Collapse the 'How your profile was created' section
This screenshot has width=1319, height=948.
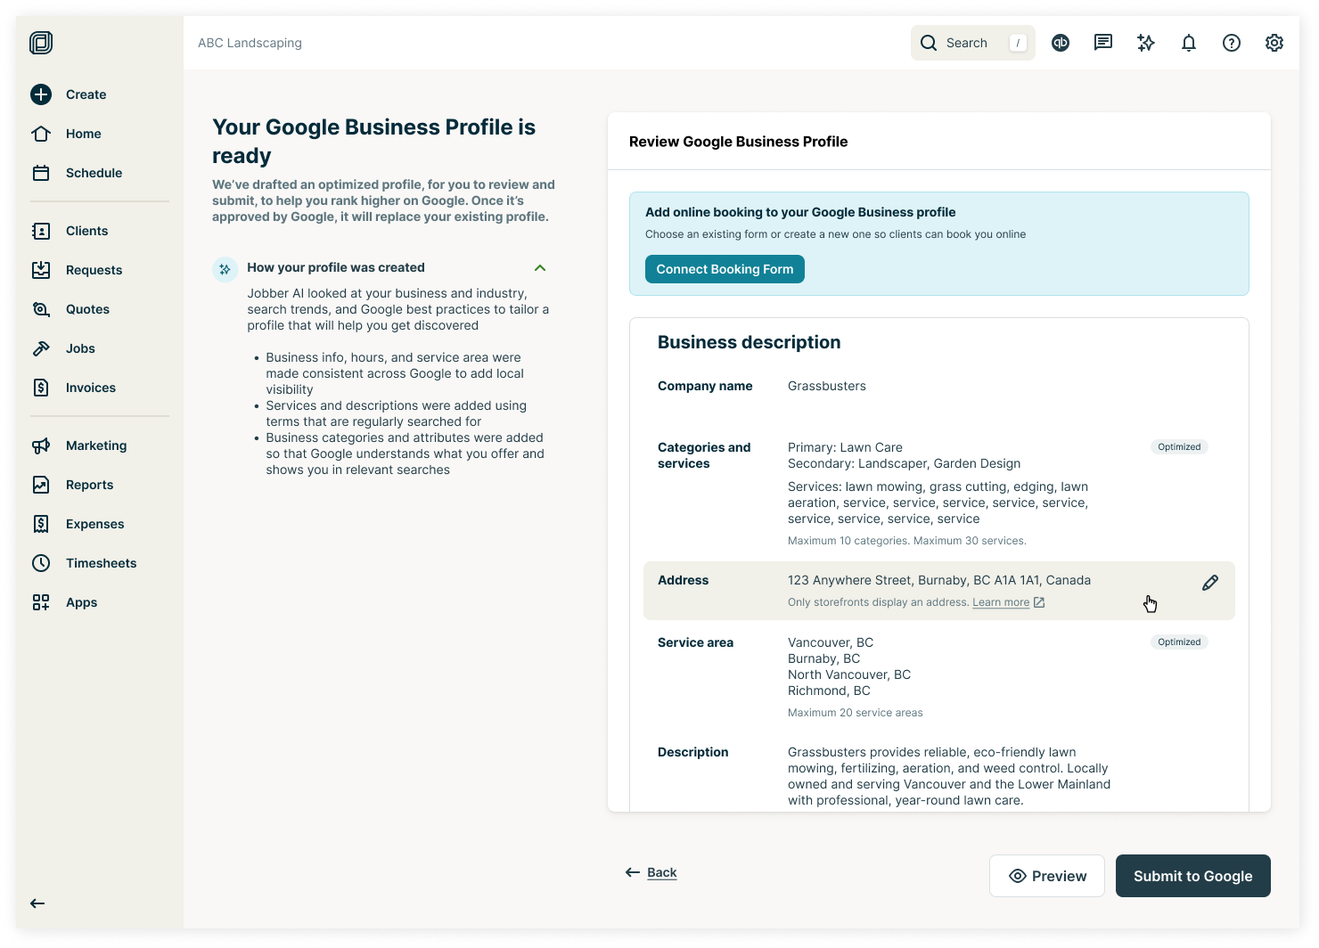[539, 267]
